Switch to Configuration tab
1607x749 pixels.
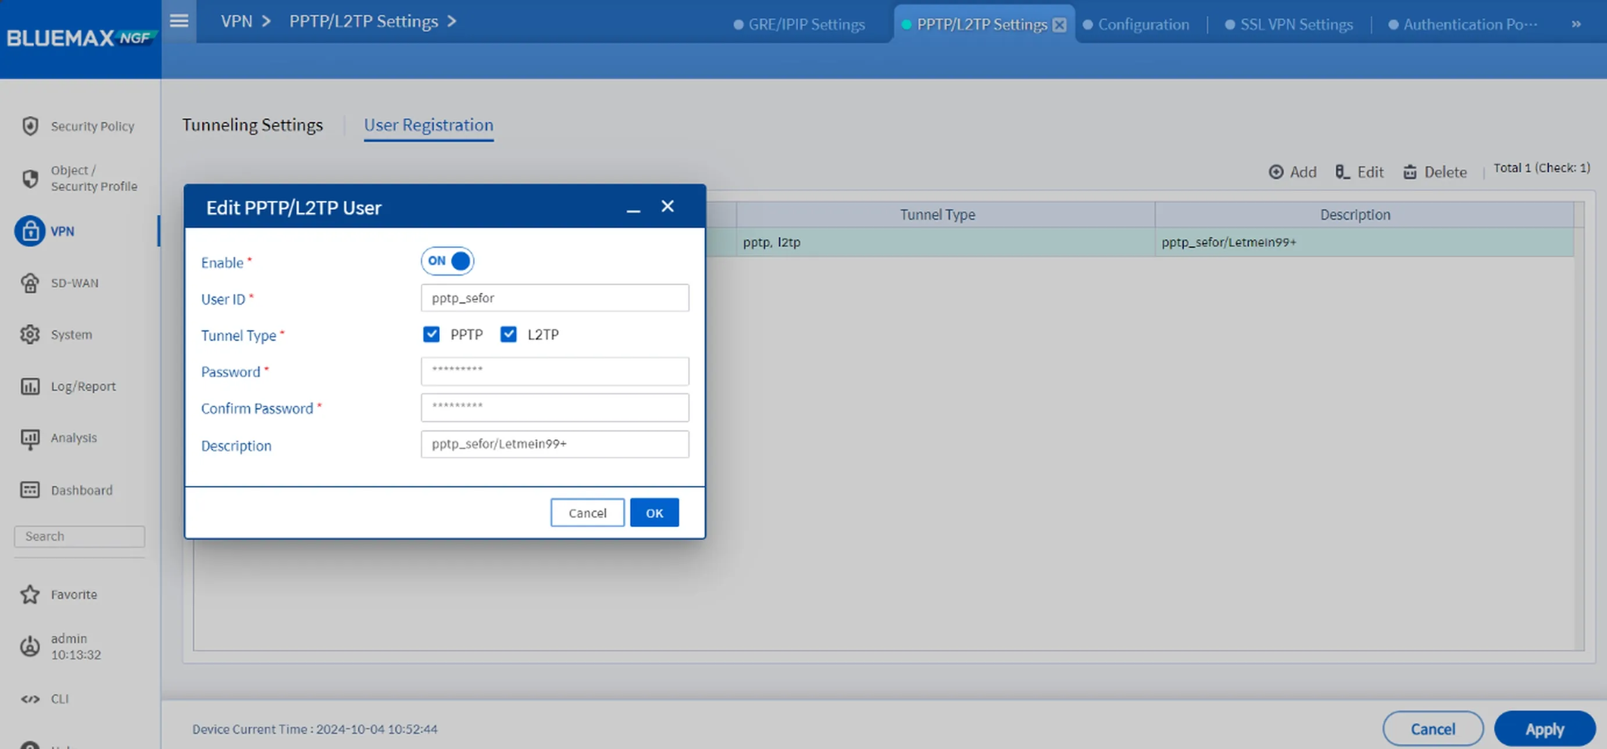[1136, 24]
